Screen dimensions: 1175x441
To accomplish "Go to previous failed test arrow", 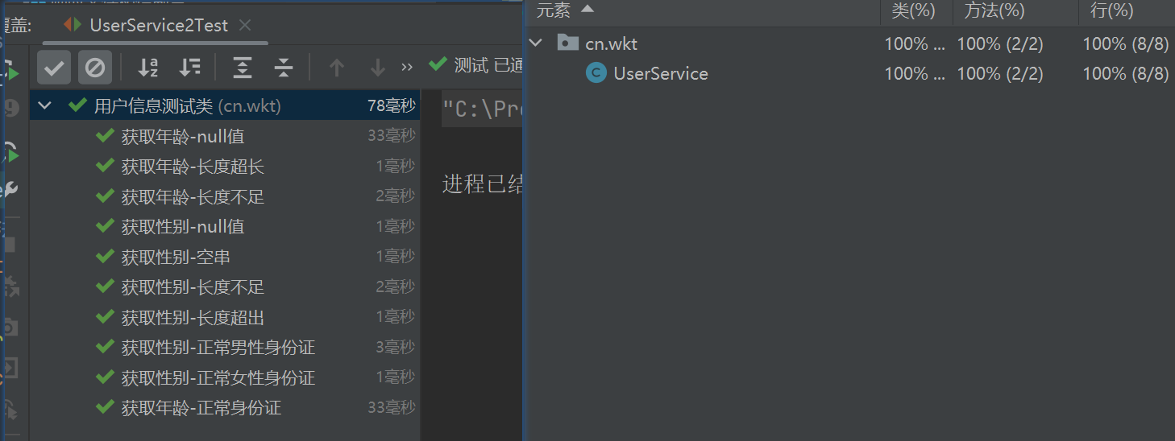I will 337,68.
